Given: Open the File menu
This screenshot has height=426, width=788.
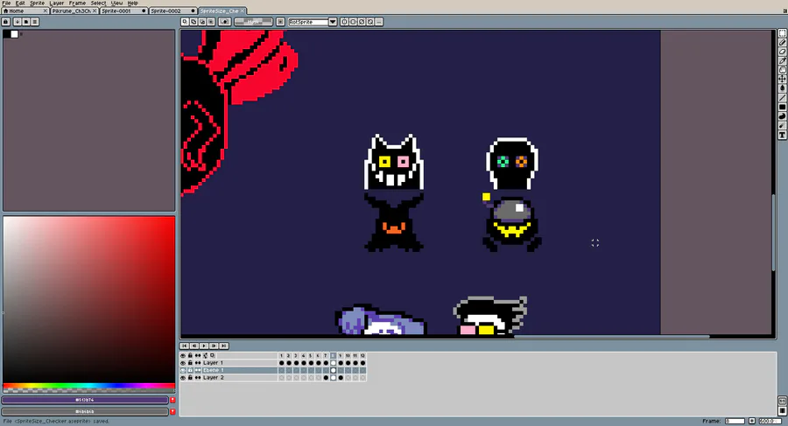Looking at the screenshot, I should pos(6,3).
